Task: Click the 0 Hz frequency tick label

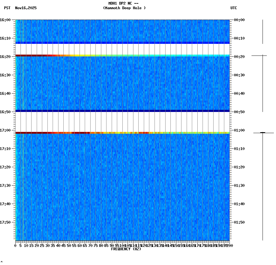Action: (15, 245)
